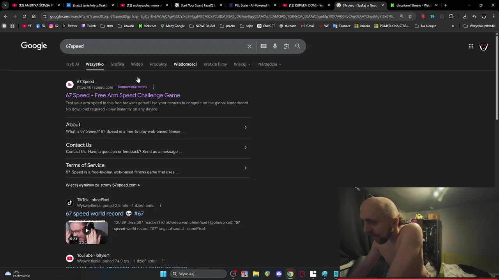Open the Twitch bookmark

click(88, 26)
